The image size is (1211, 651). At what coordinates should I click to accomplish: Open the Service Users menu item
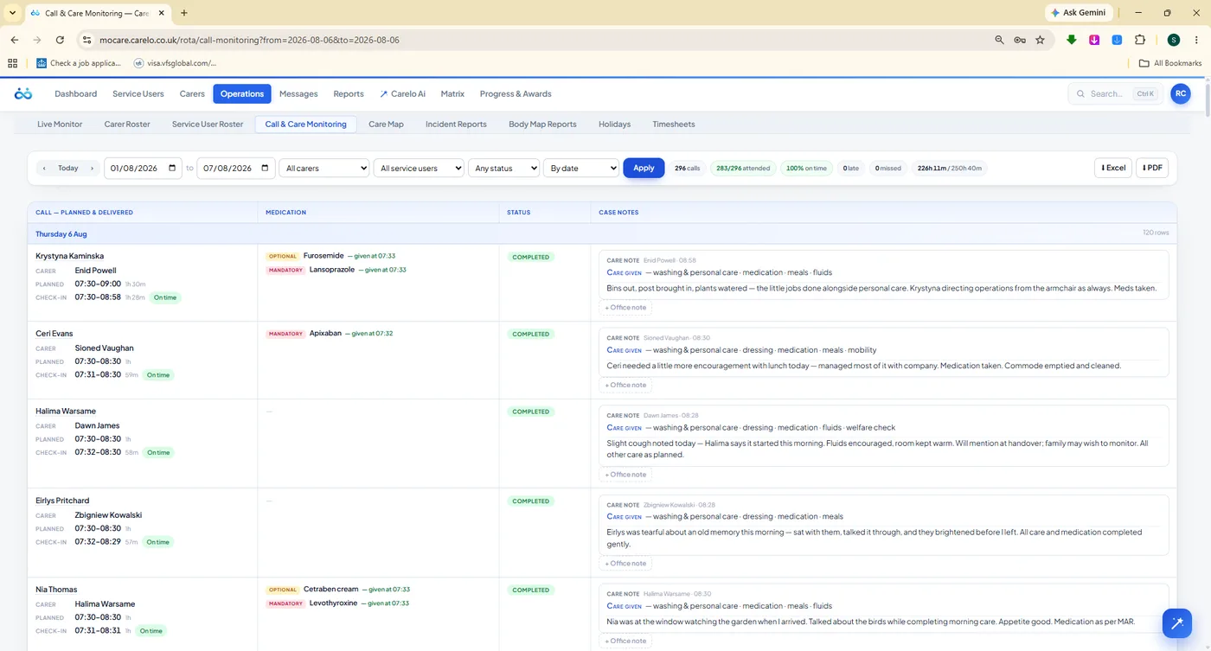coord(138,93)
